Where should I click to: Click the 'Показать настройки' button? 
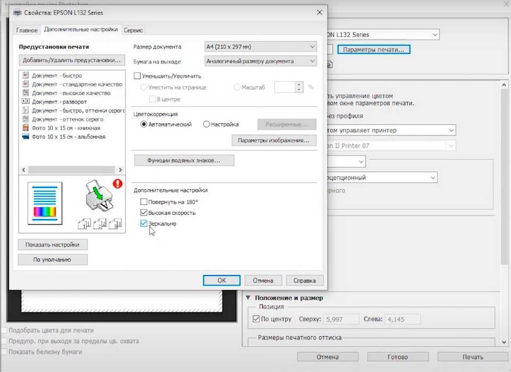(53, 245)
